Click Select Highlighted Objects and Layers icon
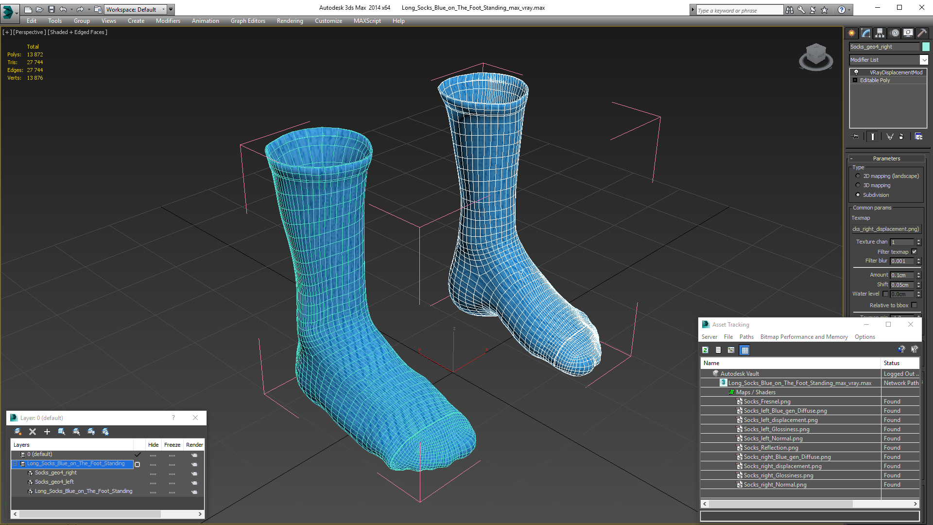 click(x=62, y=432)
